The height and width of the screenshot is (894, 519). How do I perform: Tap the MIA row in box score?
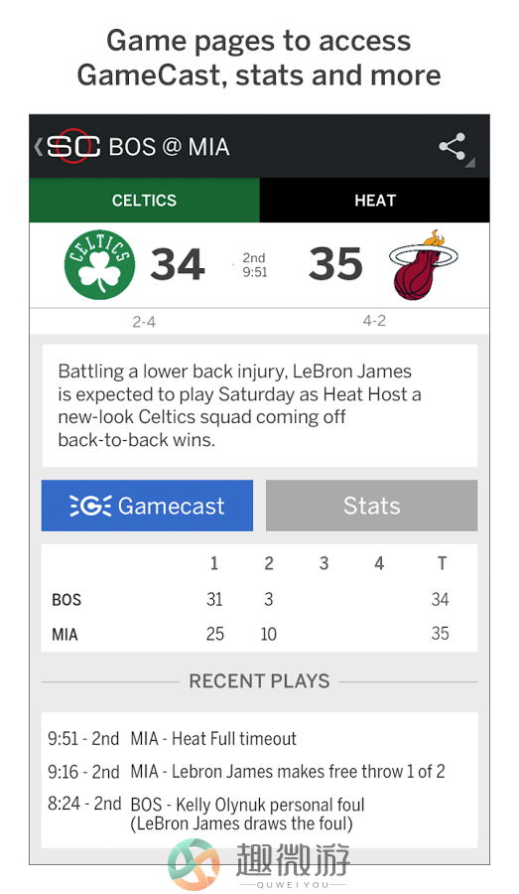[259, 634]
